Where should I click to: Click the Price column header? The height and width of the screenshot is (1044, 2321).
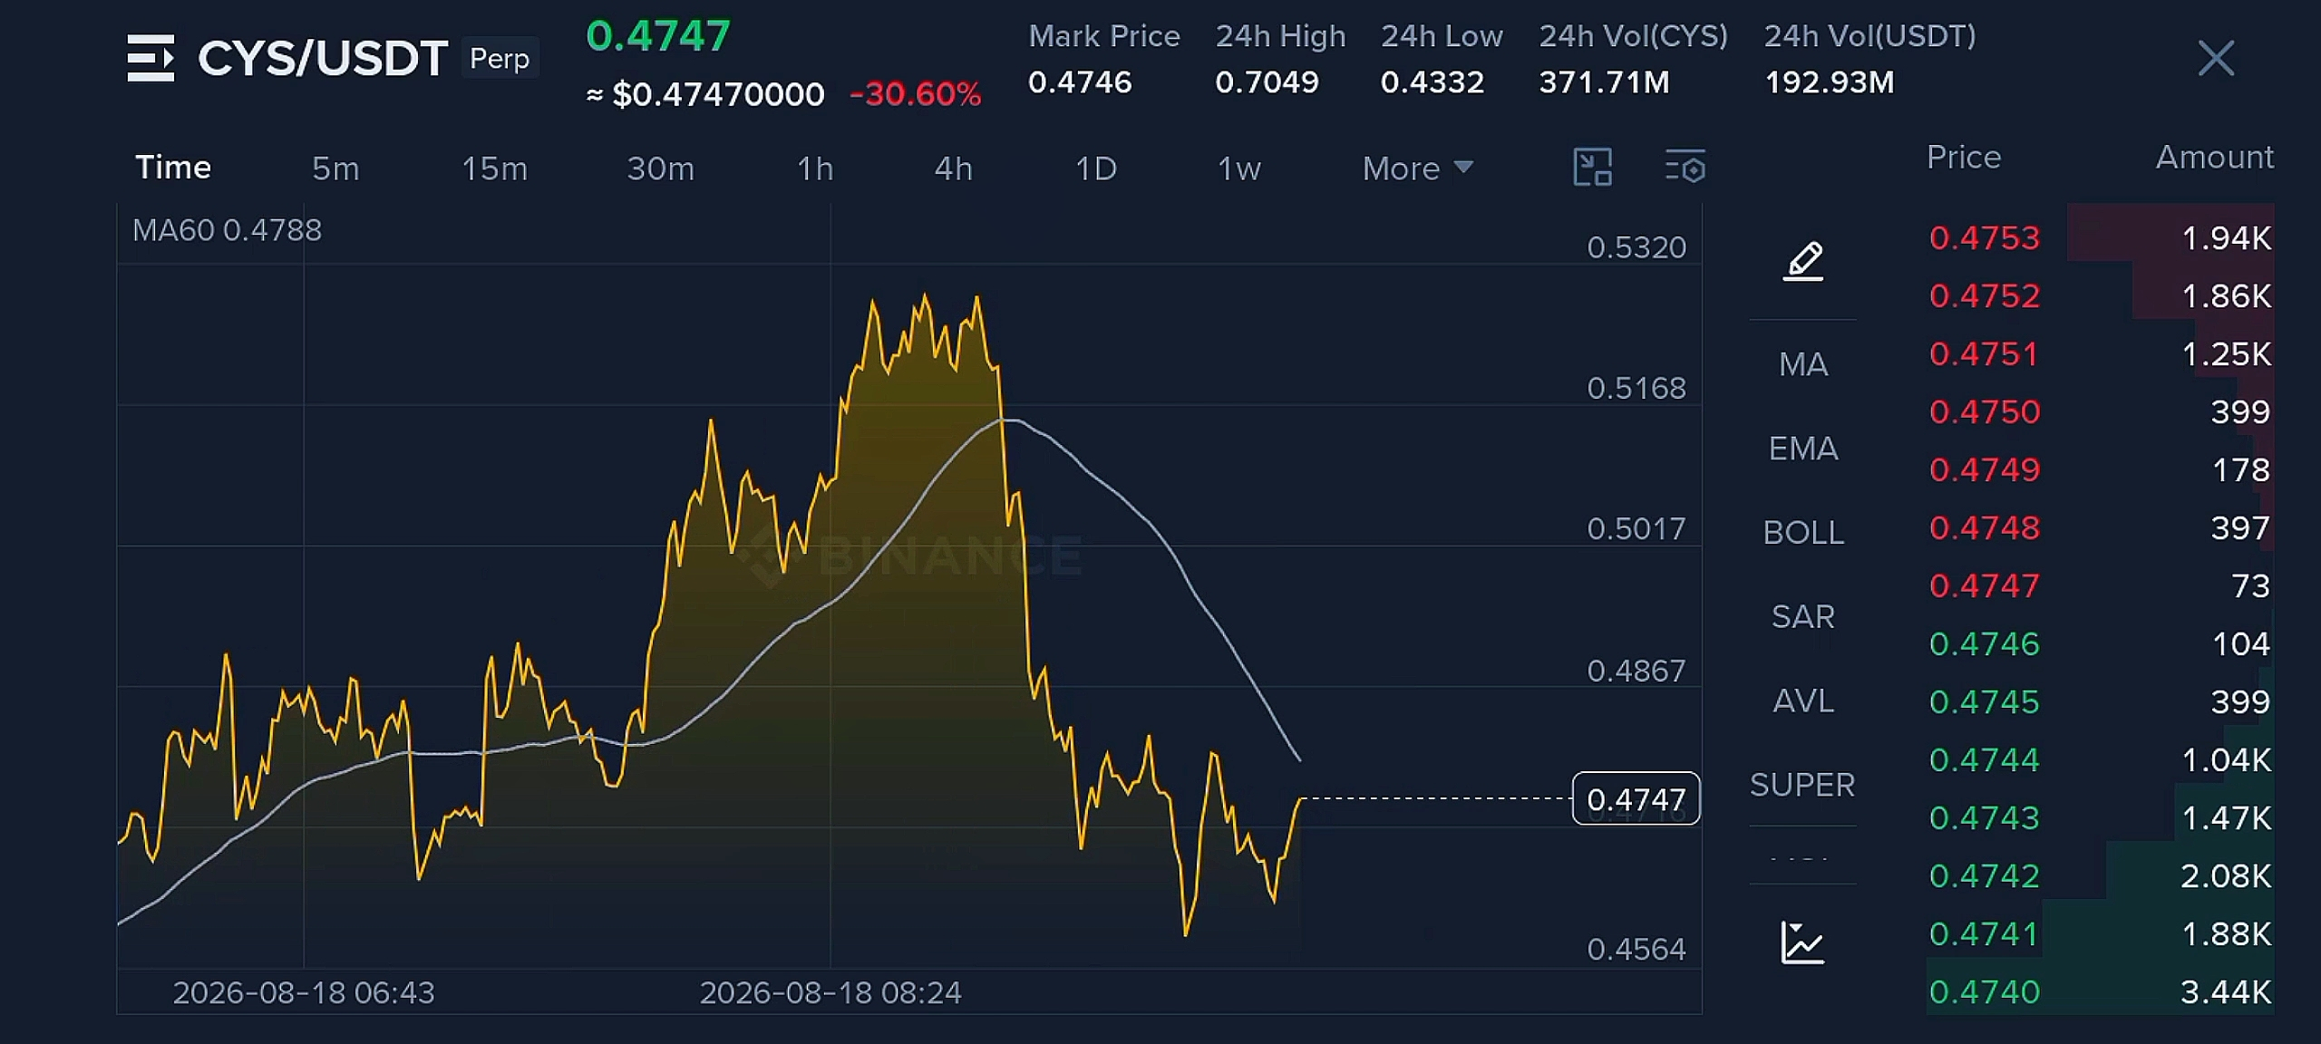click(1964, 158)
